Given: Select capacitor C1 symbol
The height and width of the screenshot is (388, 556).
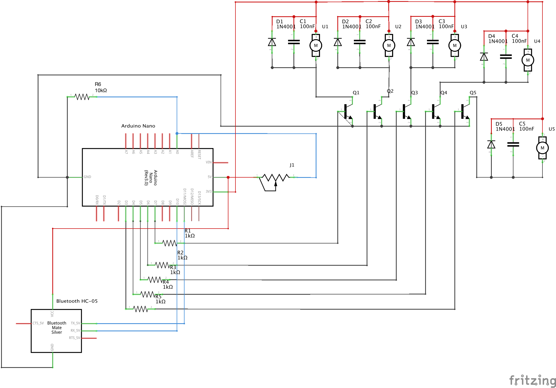Looking at the screenshot, I should point(294,42).
